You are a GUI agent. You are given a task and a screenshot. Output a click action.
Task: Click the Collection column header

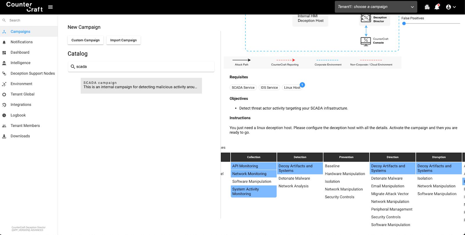coord(254,157)
